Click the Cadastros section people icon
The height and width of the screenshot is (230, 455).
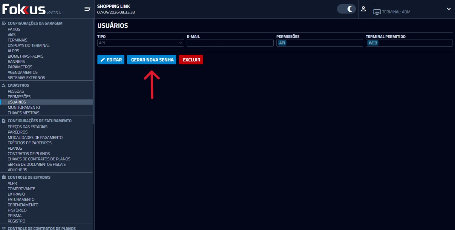pyautogui.click(x=4, y=85)
